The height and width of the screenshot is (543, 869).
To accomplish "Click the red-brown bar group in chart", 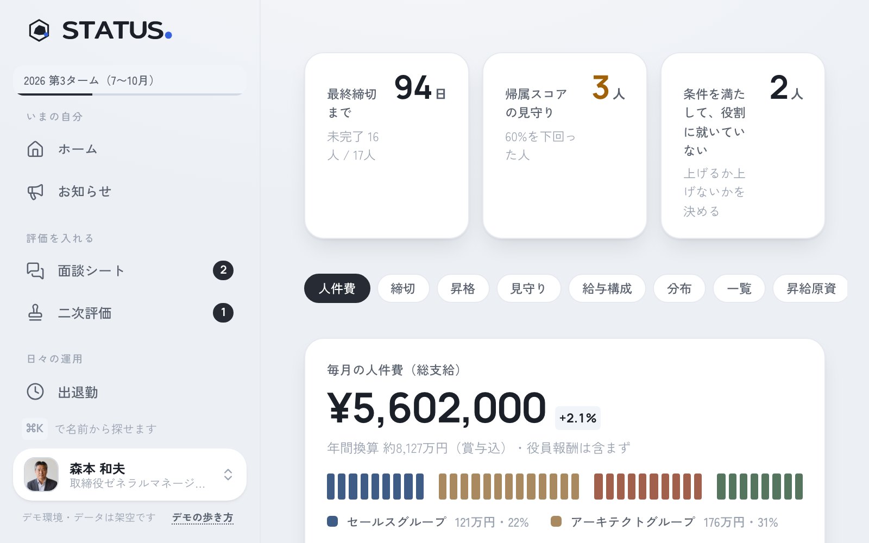I will (x=648, y=487).
